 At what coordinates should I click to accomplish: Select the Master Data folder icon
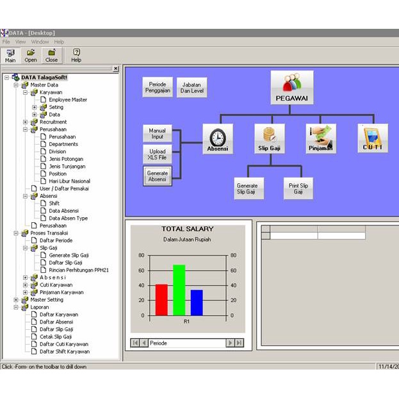click(25, 85)
